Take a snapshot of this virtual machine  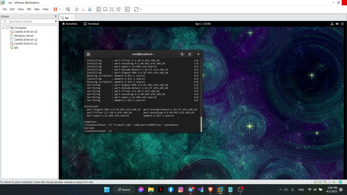pyautogui.click(x=77, y=9)
